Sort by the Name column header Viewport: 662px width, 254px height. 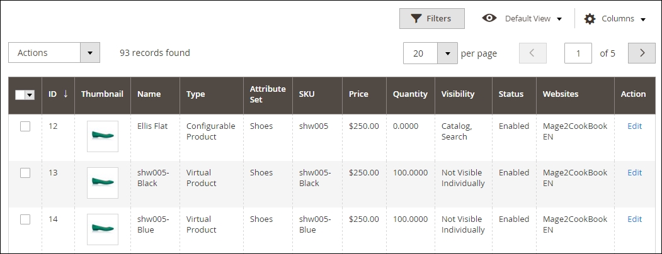[149, 94]
